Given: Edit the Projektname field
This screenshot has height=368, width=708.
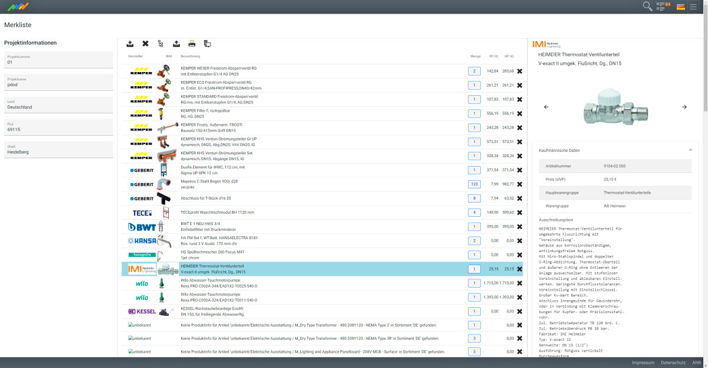Looking at the screenshot, I should coord(58,82).
